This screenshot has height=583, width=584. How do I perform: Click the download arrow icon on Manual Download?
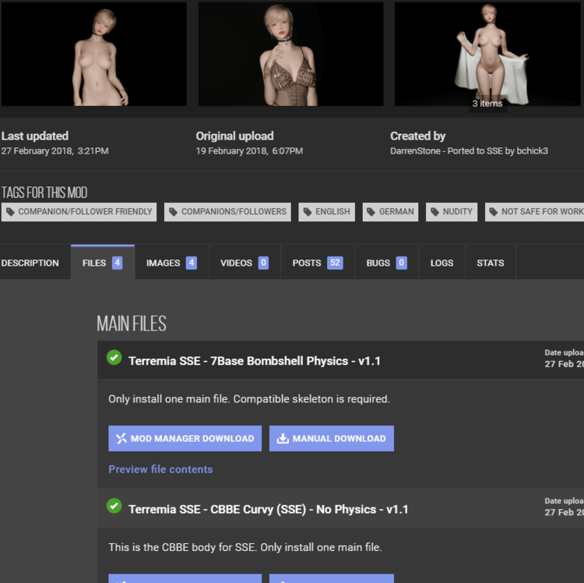coord(283,438)
